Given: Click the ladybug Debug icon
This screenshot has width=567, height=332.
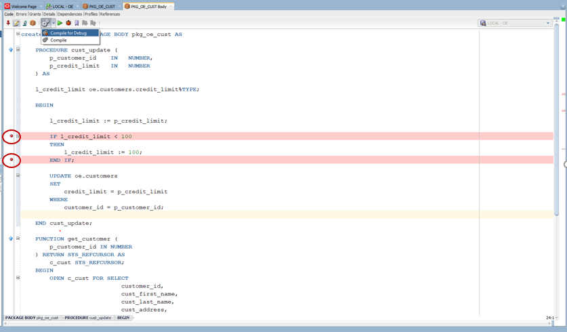Looking at the screenshot, I should 68,23.
